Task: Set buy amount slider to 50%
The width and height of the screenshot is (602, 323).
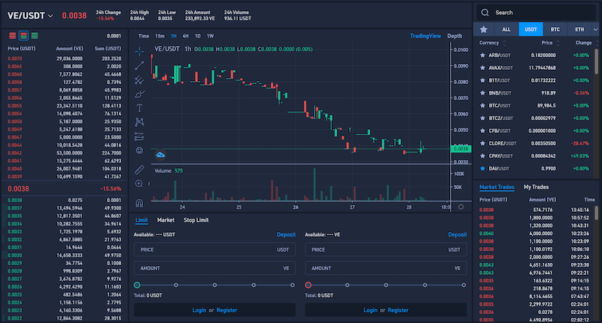Action: 214,285
